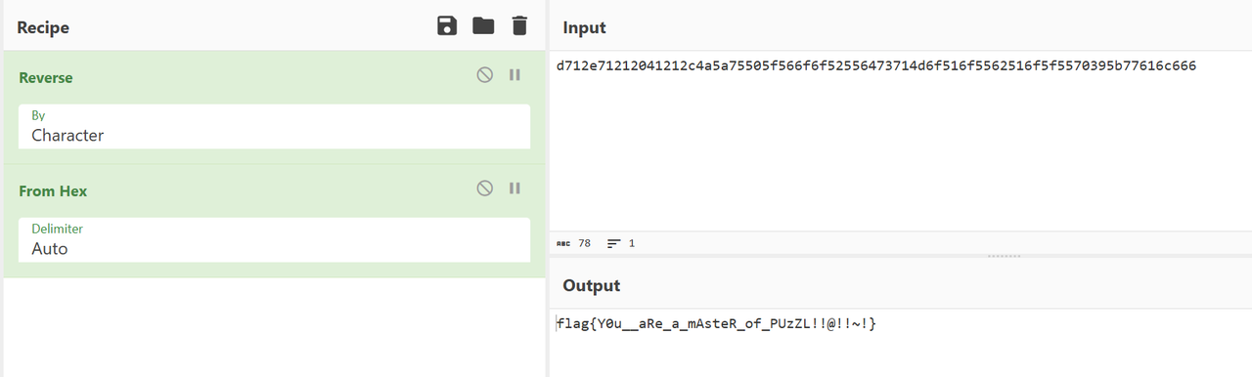
Task: Select the From Hex operation header
Action: (53, 190)
